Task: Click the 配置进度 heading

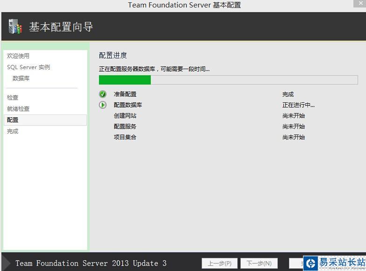Action: click(x=113, y=55)
